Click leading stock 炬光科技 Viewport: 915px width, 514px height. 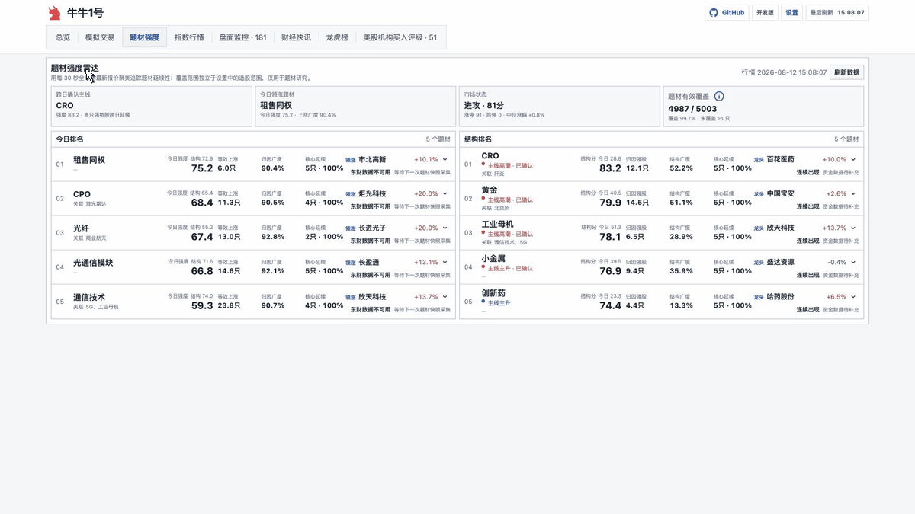click(372, 194)
